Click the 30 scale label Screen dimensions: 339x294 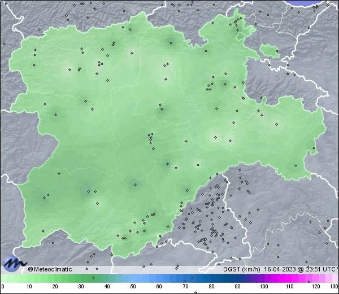(x=81, y=287)
